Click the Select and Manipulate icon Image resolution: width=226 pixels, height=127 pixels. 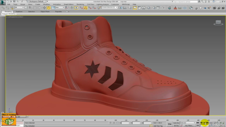click(x=72, y=8)
